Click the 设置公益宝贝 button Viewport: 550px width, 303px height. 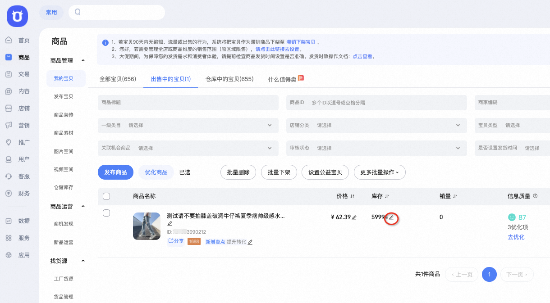click(x=325, y=172)
